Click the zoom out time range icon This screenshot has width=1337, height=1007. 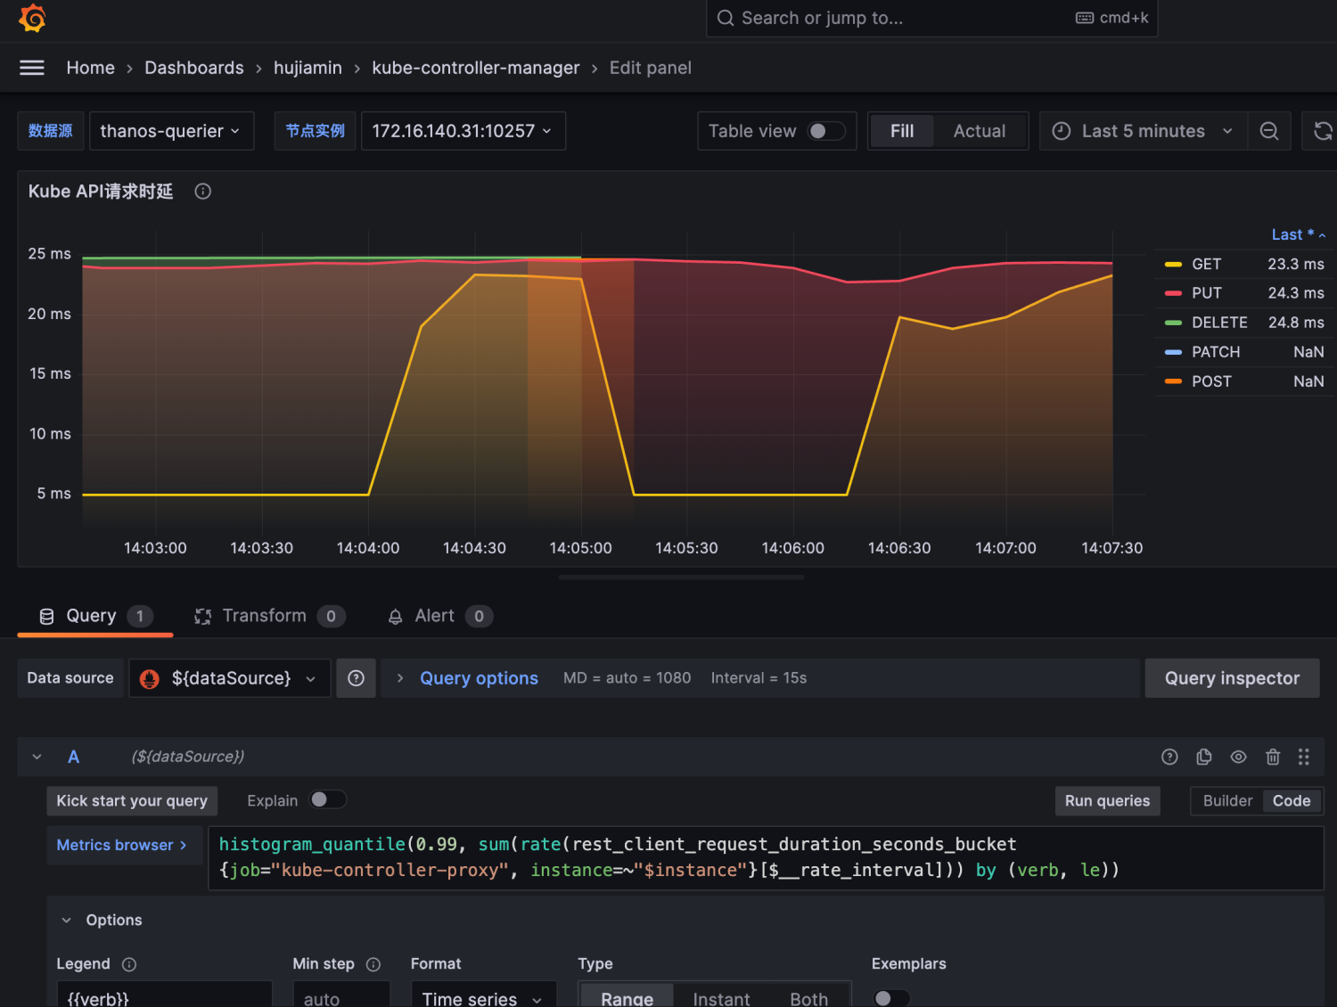(x=1269, y=131)
